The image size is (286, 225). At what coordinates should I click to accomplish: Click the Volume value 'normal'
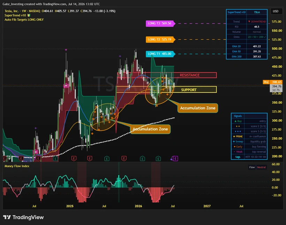(x=257, y=32)
